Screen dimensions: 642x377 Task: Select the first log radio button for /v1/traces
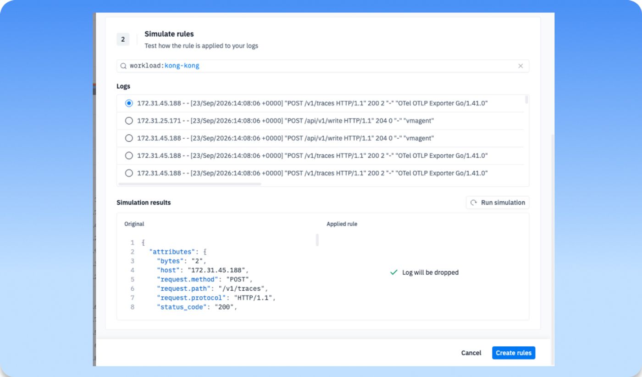(129, 103)
